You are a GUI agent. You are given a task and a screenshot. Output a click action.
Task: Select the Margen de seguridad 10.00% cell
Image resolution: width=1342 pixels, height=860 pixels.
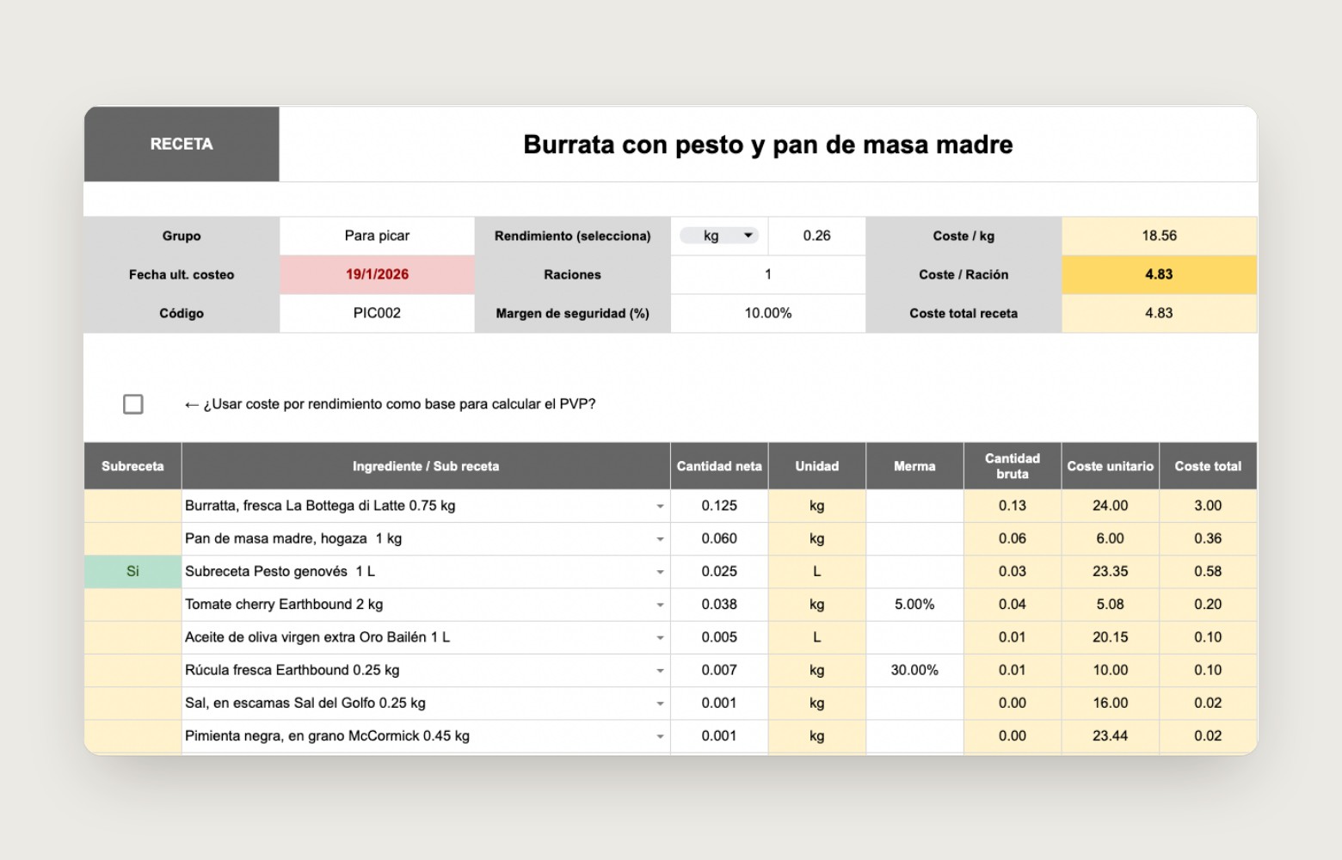click(x=768, y=313)
